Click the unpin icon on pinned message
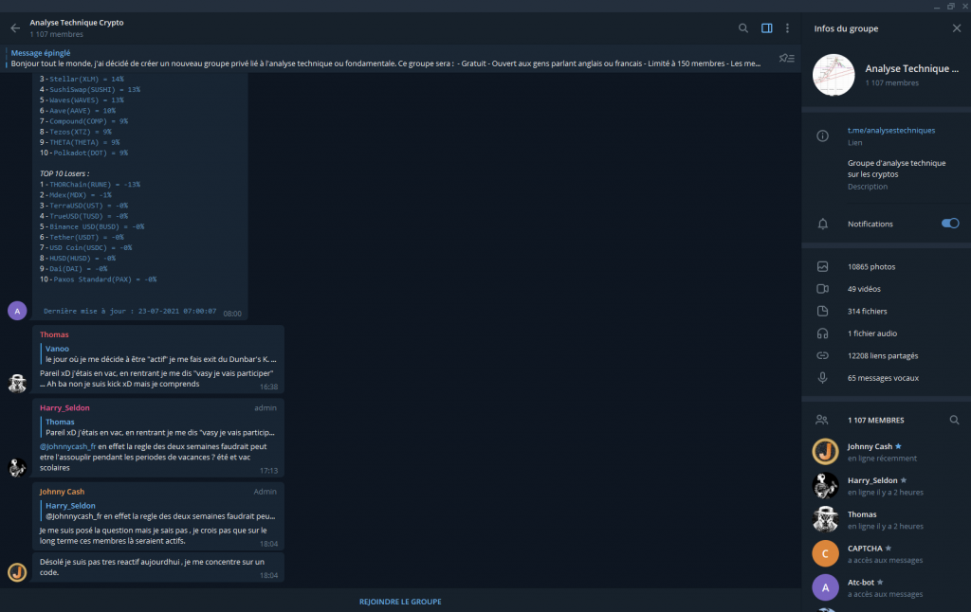Screen dimensions: 971x612 (x=786, y=58)
